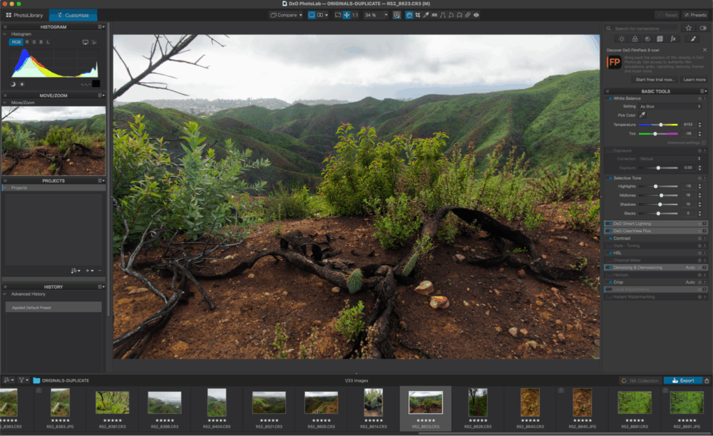This screenshot has width=713, height=436.
Task: Activate the white balance eyedropper in toolbar
Action: point(426,15)
